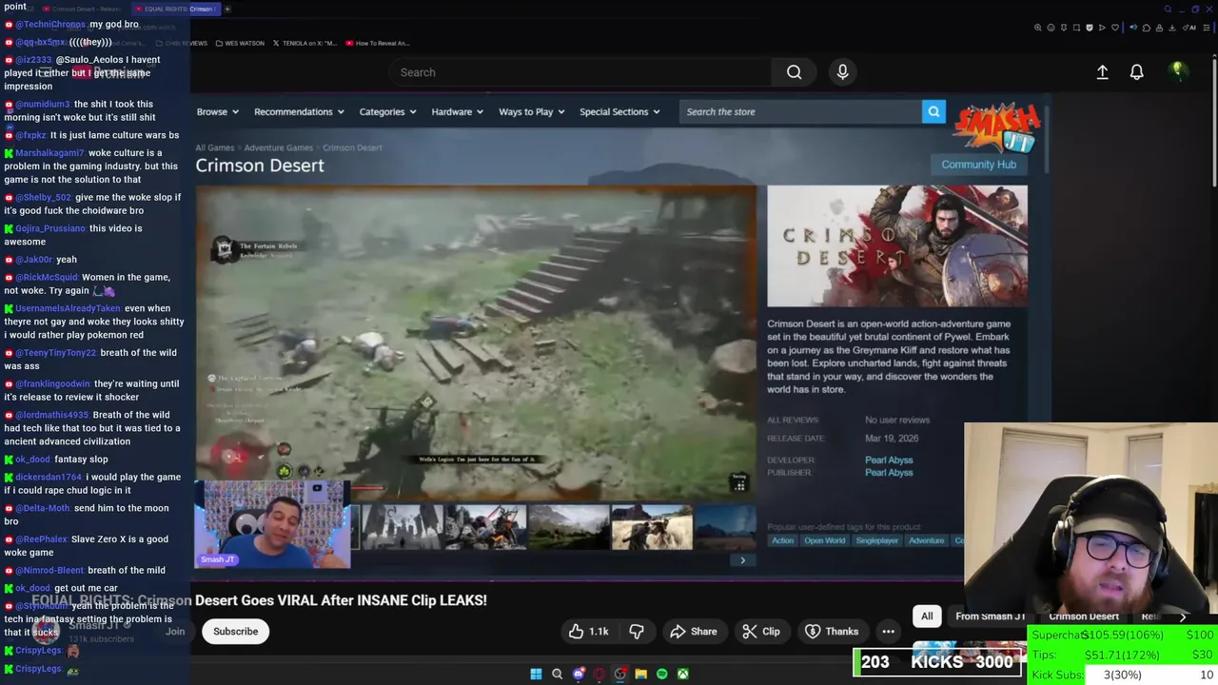Open the WES WATSON bookmark

[239, 43]
